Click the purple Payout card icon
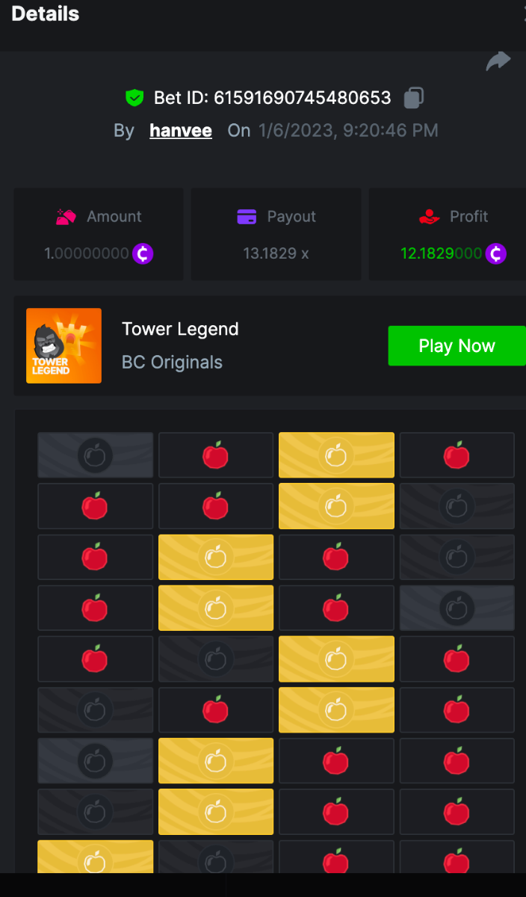The image size is (526, 897). [247, 217]
